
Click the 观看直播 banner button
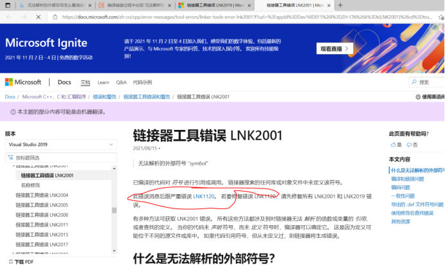click(334, 48)
